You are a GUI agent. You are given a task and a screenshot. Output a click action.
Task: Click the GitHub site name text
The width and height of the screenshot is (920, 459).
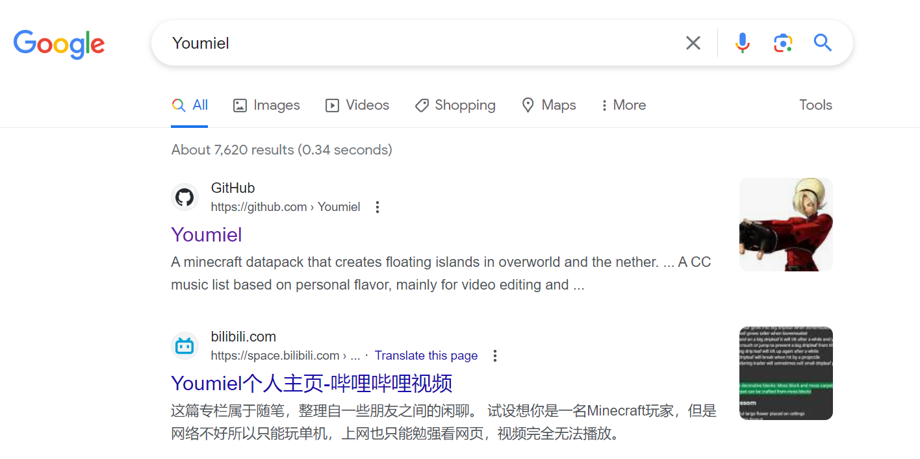[233, 188]
